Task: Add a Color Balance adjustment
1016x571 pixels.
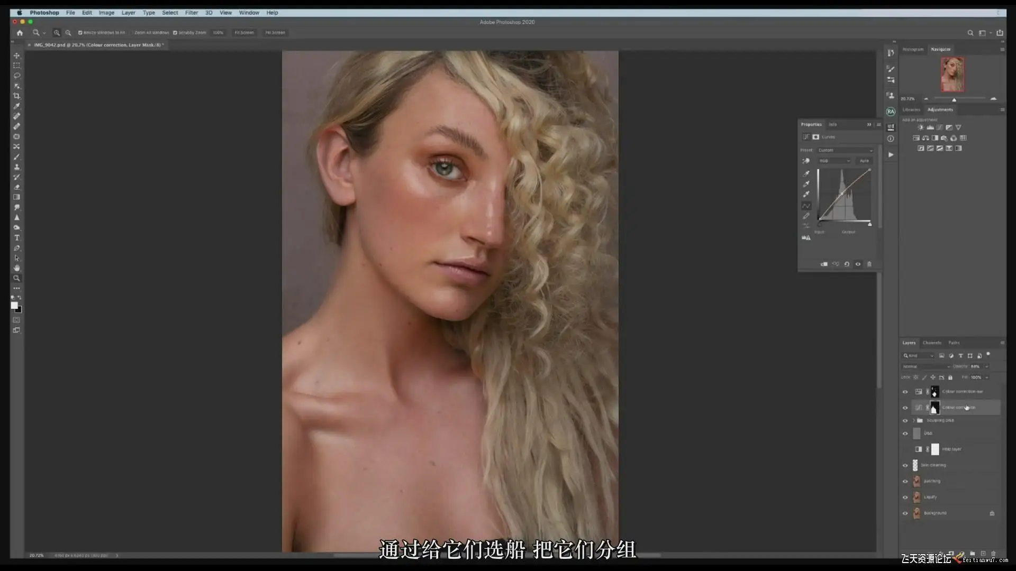Action: click(926, 138)
